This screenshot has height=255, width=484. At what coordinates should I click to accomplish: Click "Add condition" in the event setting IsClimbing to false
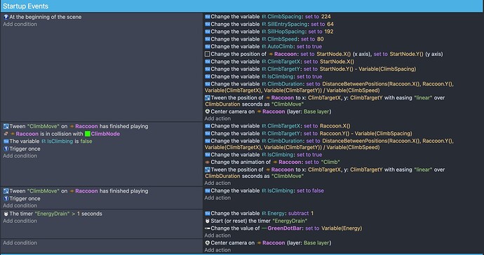[20, 205]
